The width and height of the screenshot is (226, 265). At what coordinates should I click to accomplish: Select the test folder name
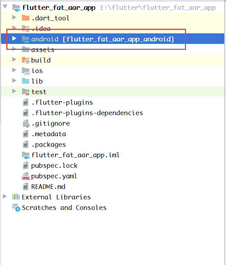[39, 92]
